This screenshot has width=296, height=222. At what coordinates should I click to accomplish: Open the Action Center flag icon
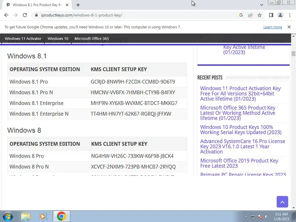260,217
